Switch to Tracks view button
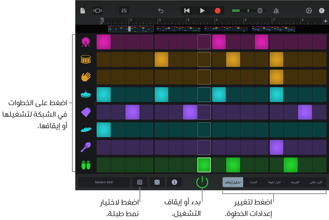 tap(97, 11)
